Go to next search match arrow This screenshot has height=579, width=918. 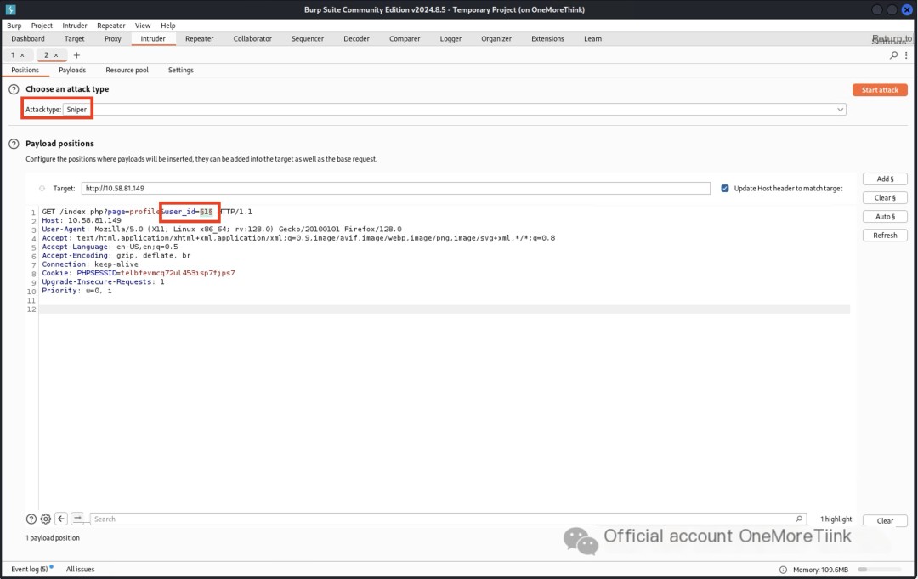[77, 519]
